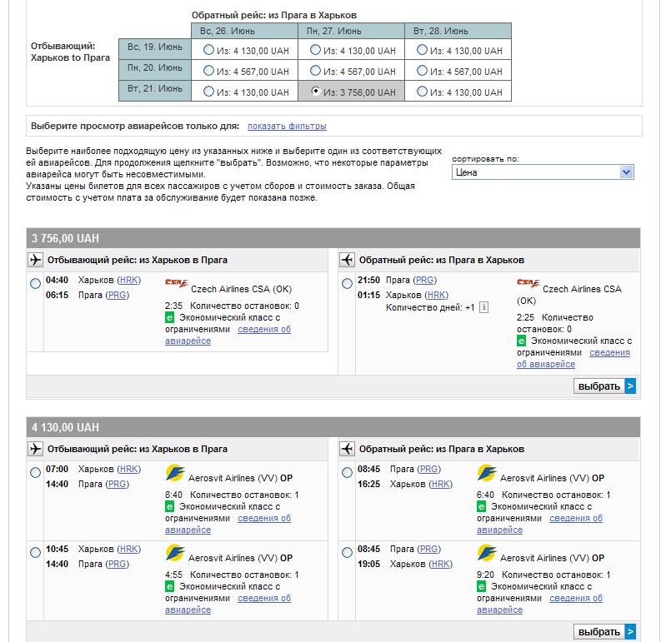Click HRK airport code link on the 07:00 flight
Image resolution: width=666 pixels, height=642 pixels.
click(128, 469)
